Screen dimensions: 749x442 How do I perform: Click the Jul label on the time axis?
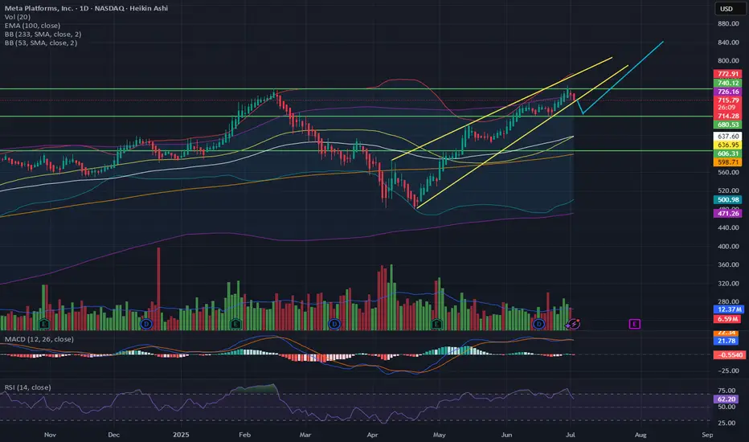pyautogui.click(x=570, y=435)
